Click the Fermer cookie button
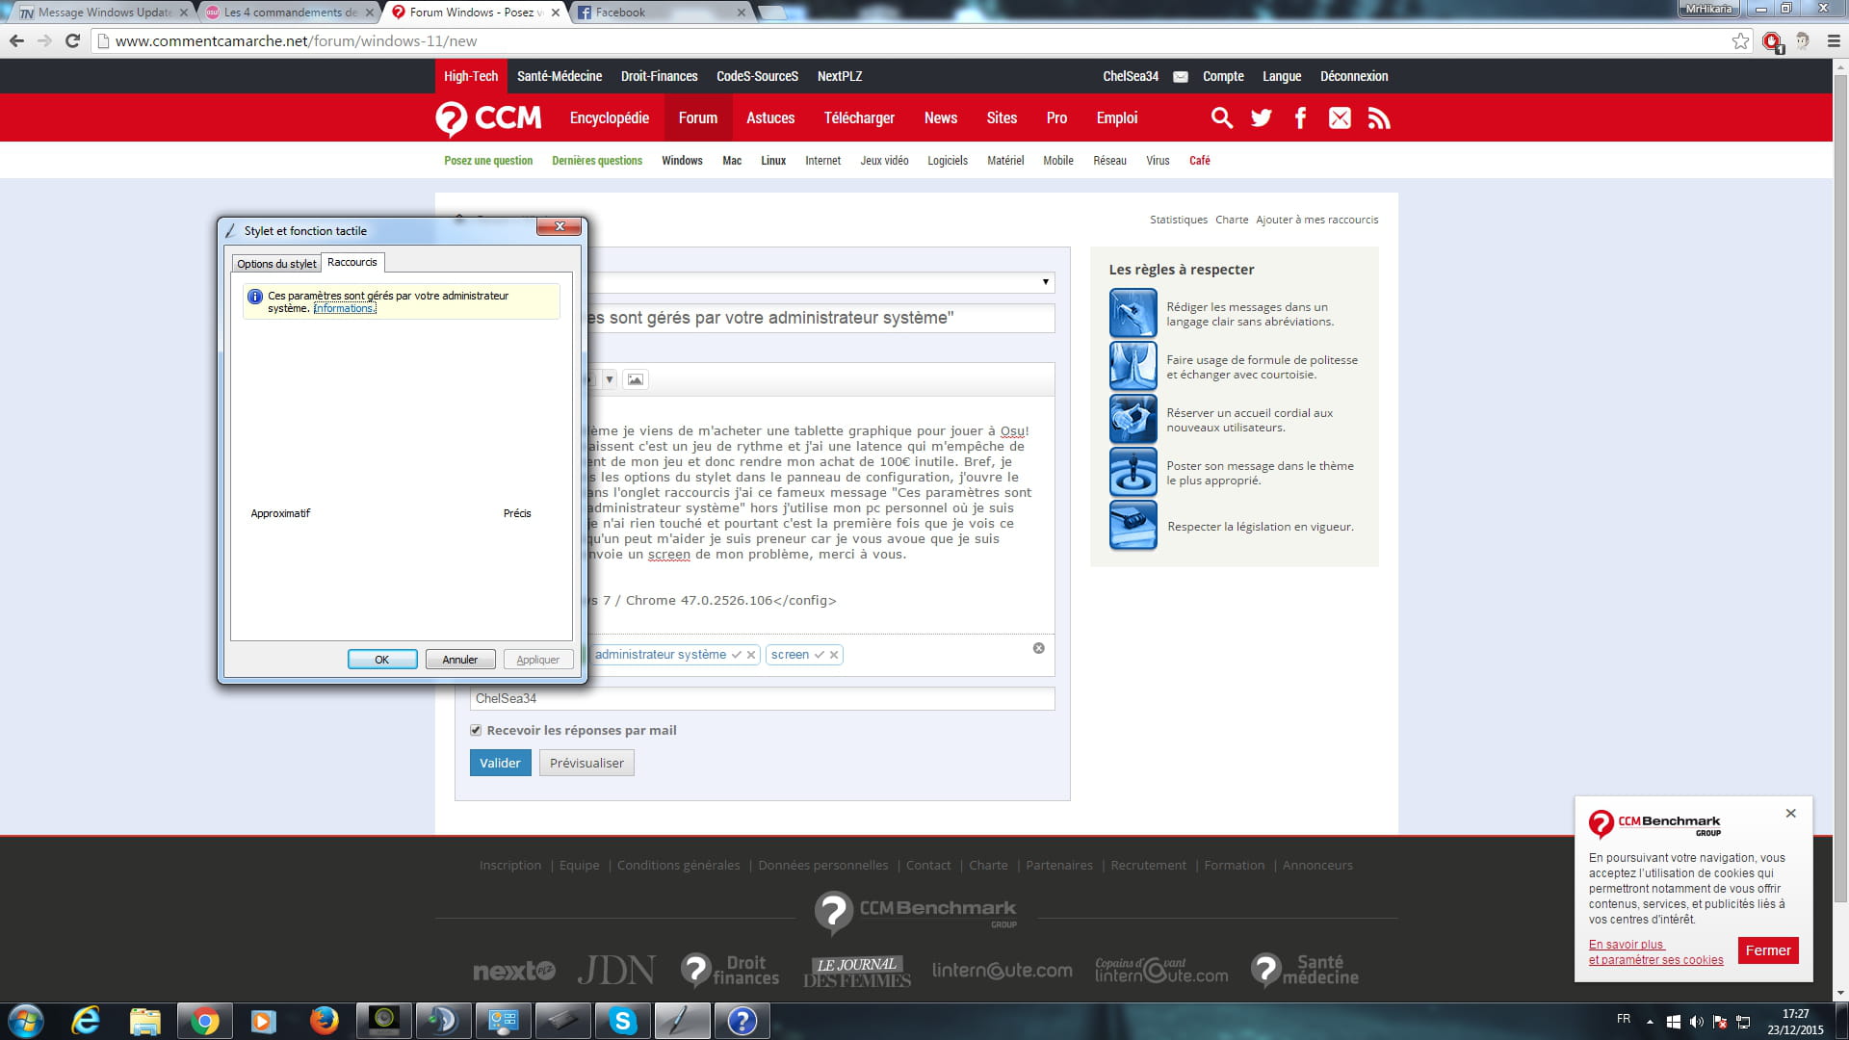This screenshot has height=1040, width=1849. (1768, 950)
